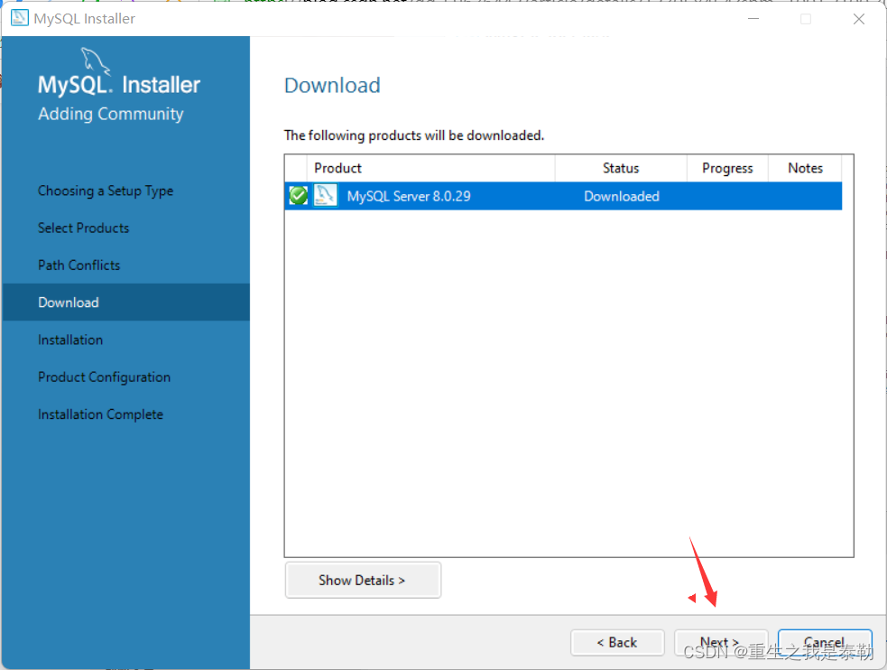887x670 pixels.
Task: Click the Adding Community subtitle
Action: 111,114
